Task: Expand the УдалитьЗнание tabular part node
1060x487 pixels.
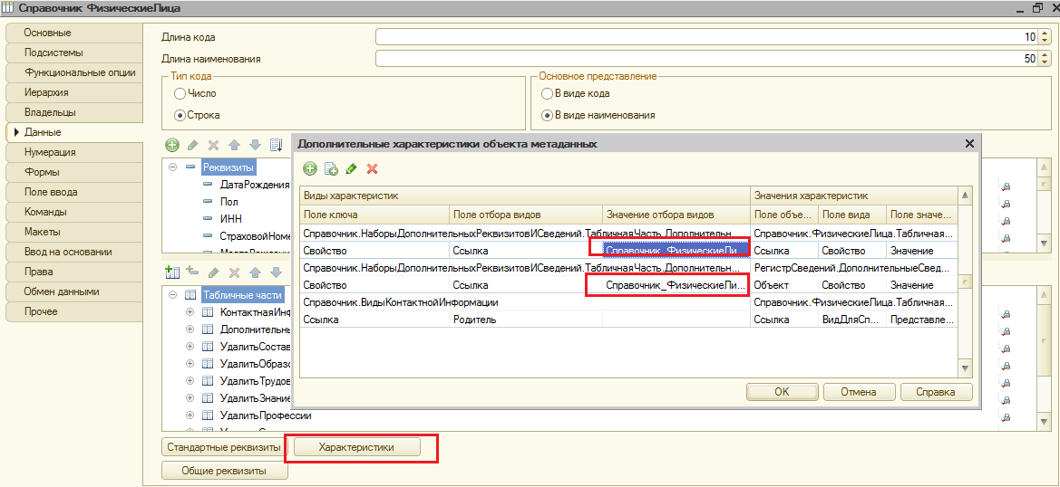Action: point(190,398)
